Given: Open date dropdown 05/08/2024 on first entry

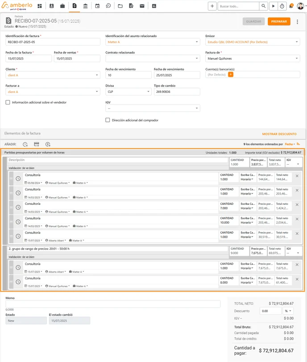Looking at the screenshot, I should [x=33, y=183].
